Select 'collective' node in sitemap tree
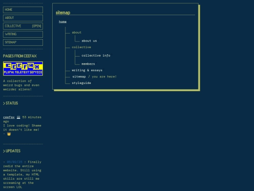Viewport: 254px width, 191px height. pyautogui.click(x=81, y=47)
